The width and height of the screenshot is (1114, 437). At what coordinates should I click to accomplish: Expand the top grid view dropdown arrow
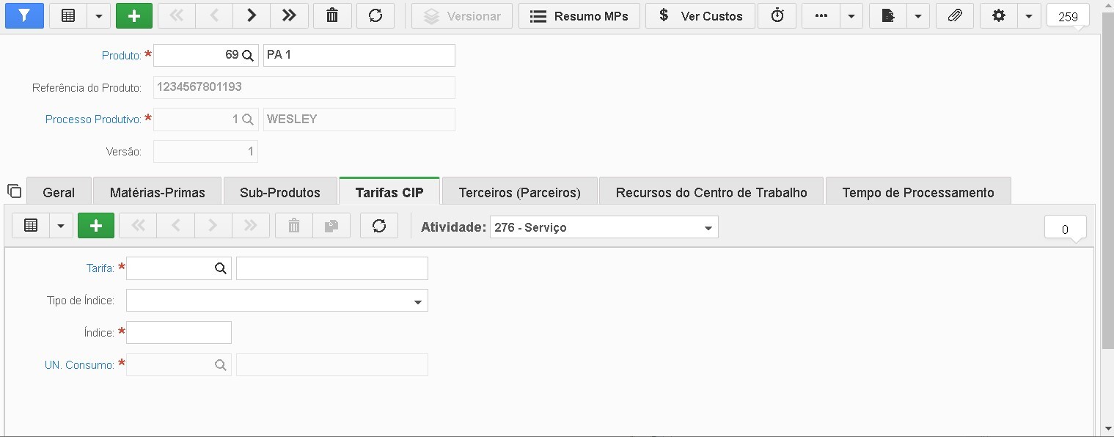tap(99, 15)
